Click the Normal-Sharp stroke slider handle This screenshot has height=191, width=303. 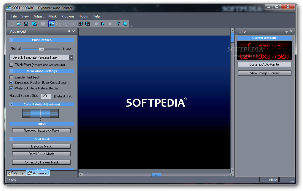[42, 49]
